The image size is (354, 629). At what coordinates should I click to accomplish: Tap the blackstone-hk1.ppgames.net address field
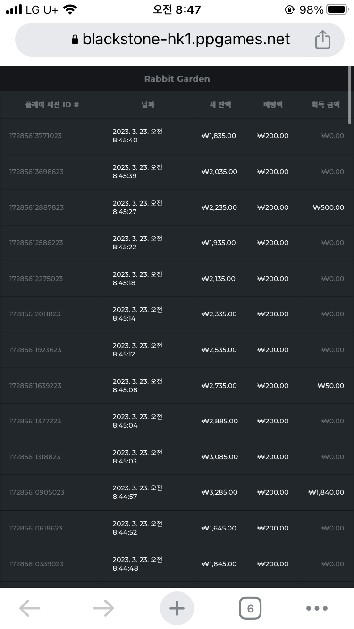180,40
